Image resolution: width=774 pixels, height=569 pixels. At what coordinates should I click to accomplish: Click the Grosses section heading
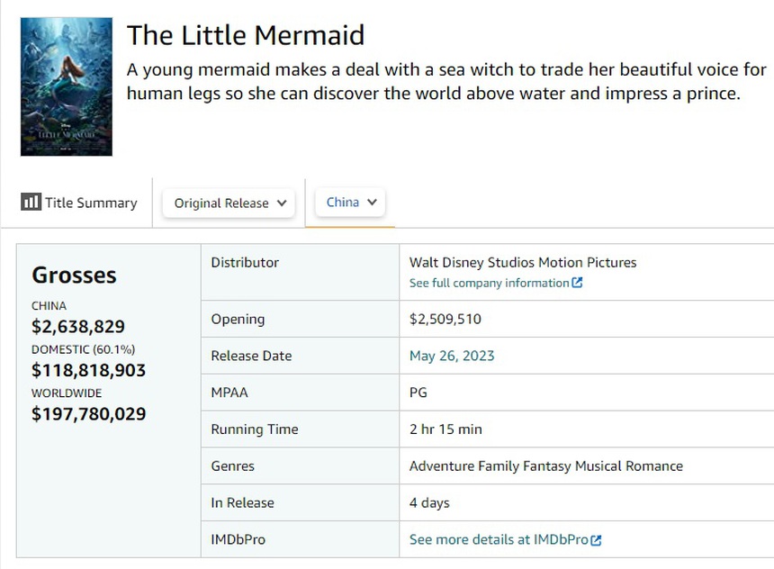(x=74, y=275)
